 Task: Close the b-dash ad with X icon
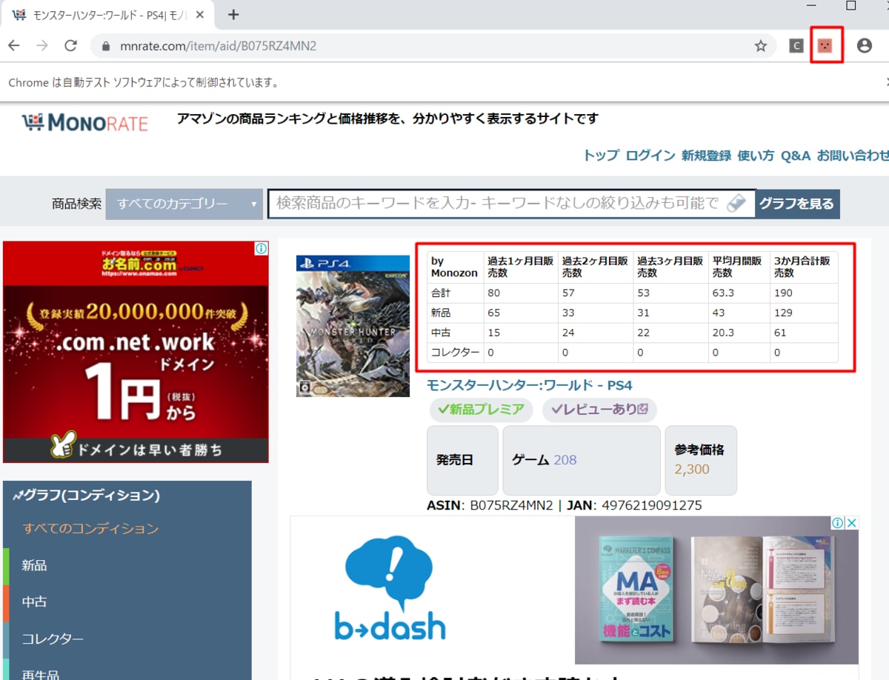852,523
